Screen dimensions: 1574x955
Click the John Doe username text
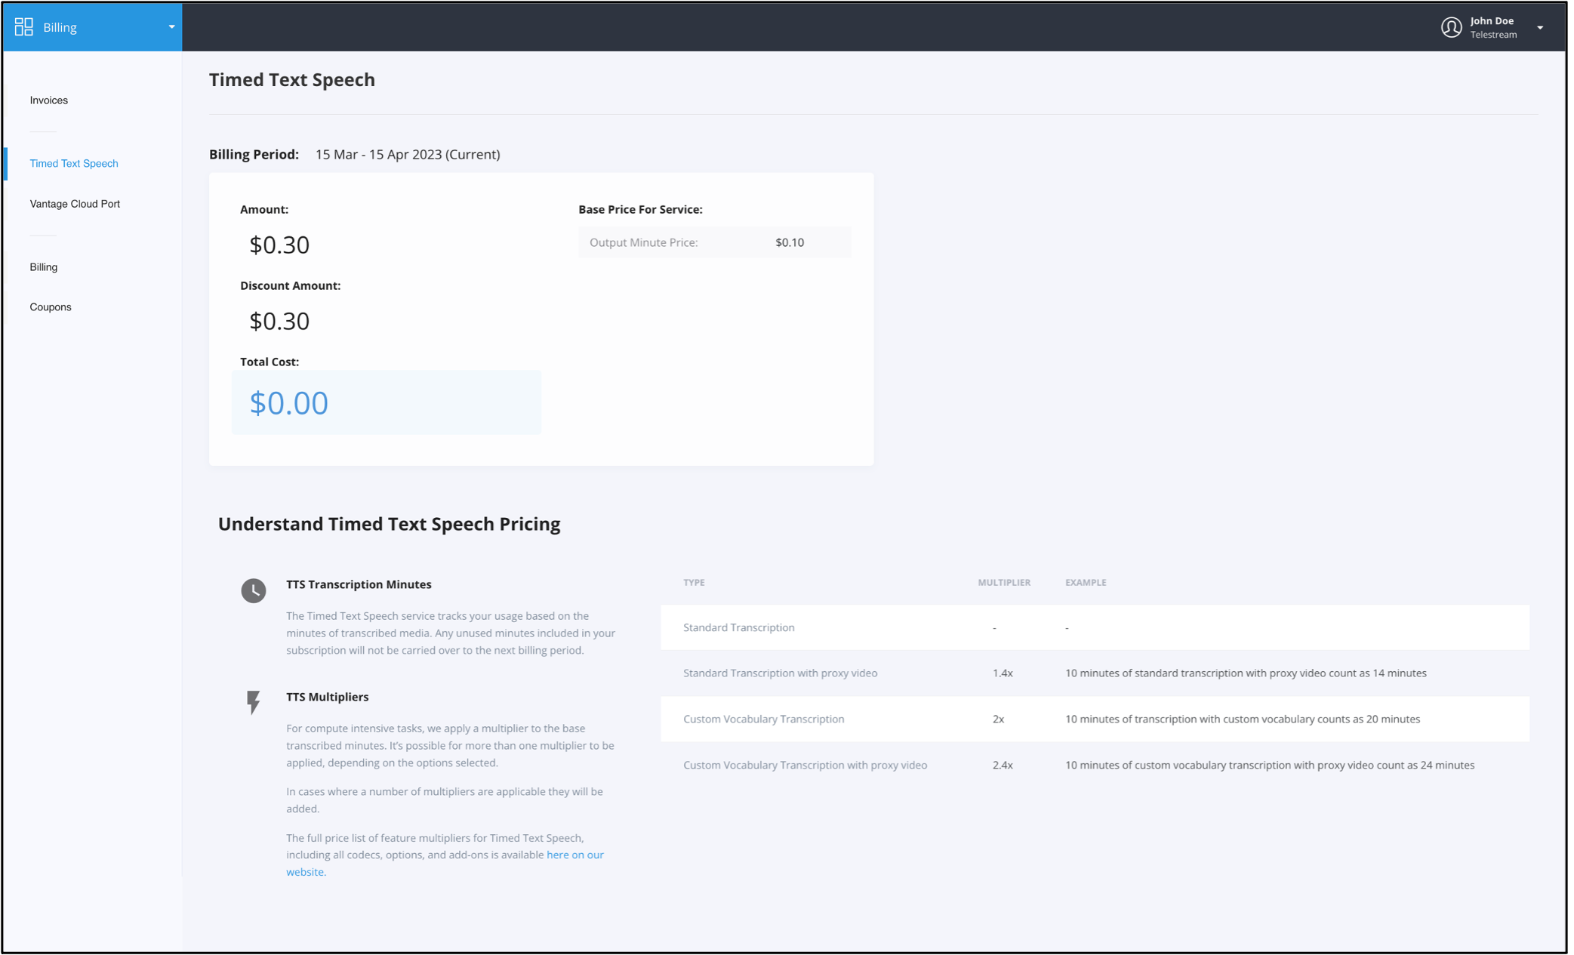coord(1492,21)
